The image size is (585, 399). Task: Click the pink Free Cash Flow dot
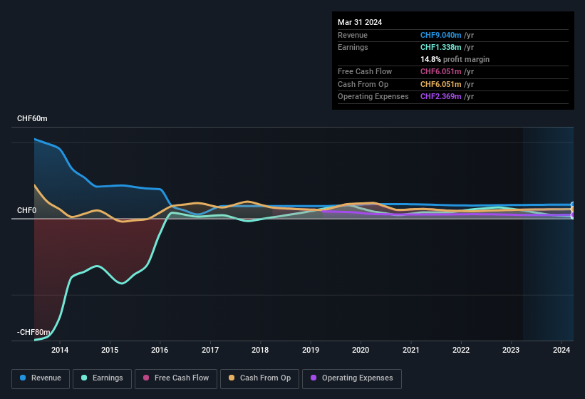tap(147, 378)
